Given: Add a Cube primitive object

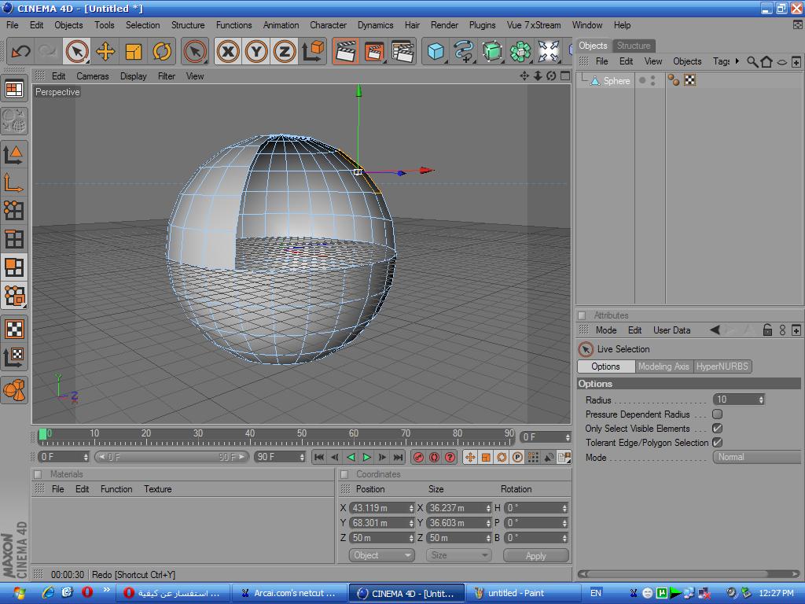Looking at the screenshot, I should (x=436, y=51).
